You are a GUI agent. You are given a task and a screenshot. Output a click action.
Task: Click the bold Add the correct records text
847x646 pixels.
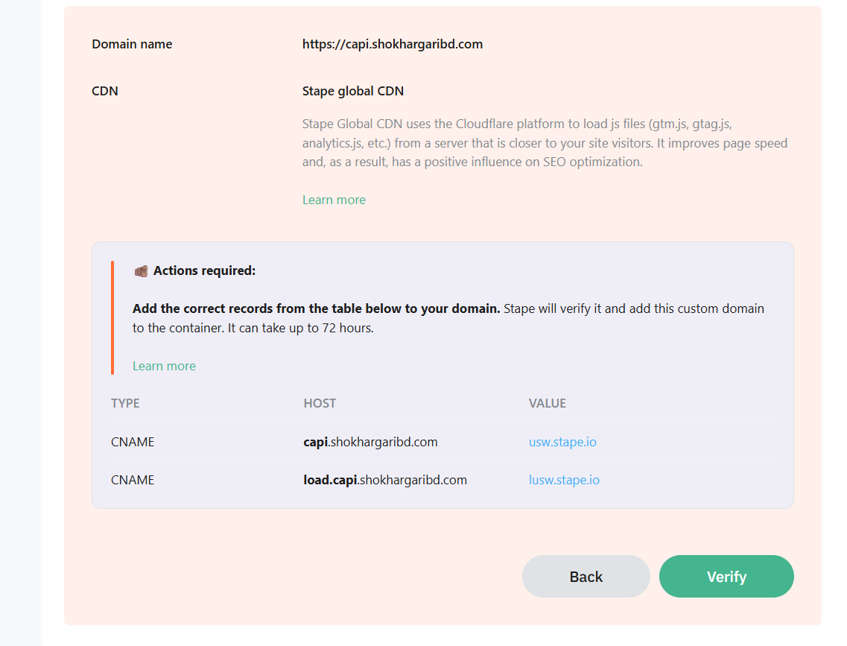coord(316,308)
